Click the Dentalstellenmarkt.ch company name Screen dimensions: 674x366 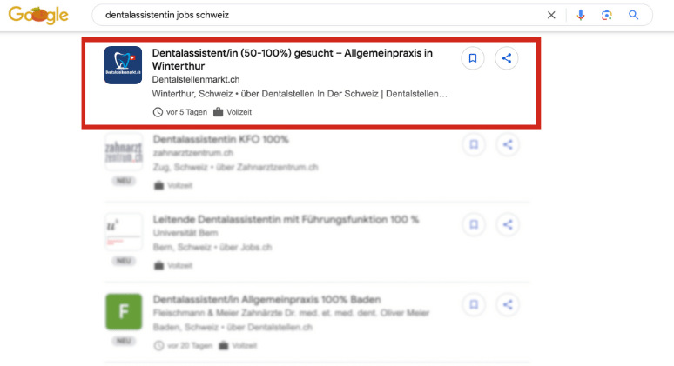pyautogui.click(x=196, y=79)
